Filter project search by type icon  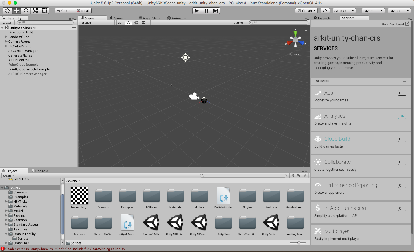pyautogui.click(x=293, y=175)
